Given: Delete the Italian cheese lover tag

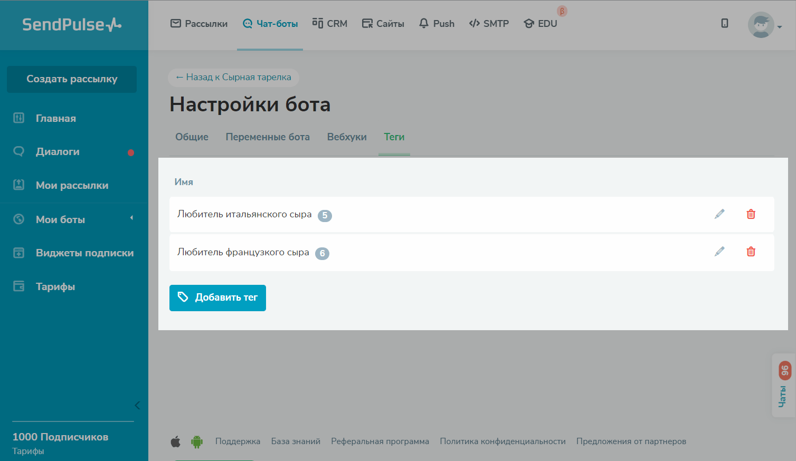Looking at the screenshot, I should coord(751,214).
